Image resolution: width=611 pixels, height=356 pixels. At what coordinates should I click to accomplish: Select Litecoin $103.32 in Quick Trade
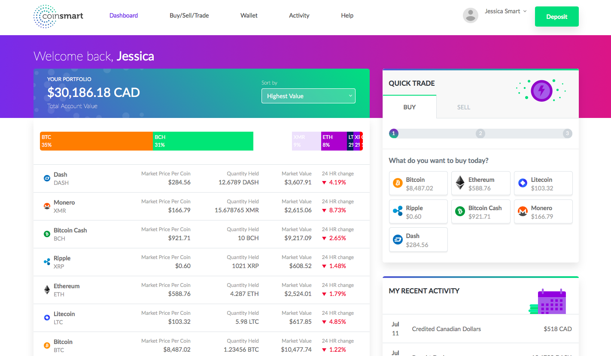(x=543, y=183)
